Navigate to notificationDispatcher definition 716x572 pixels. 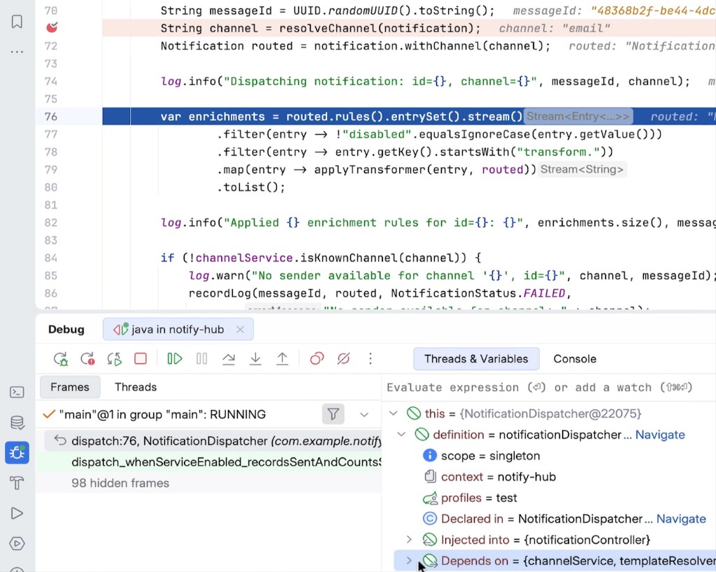tap(660, 434)
